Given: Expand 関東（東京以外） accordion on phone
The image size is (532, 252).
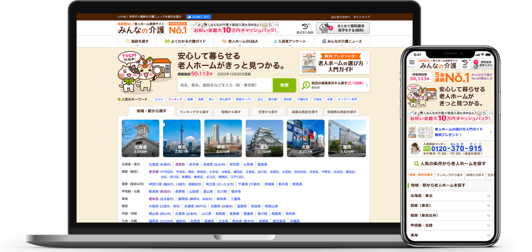Looking at the screenshot, I should click(450, 215).
